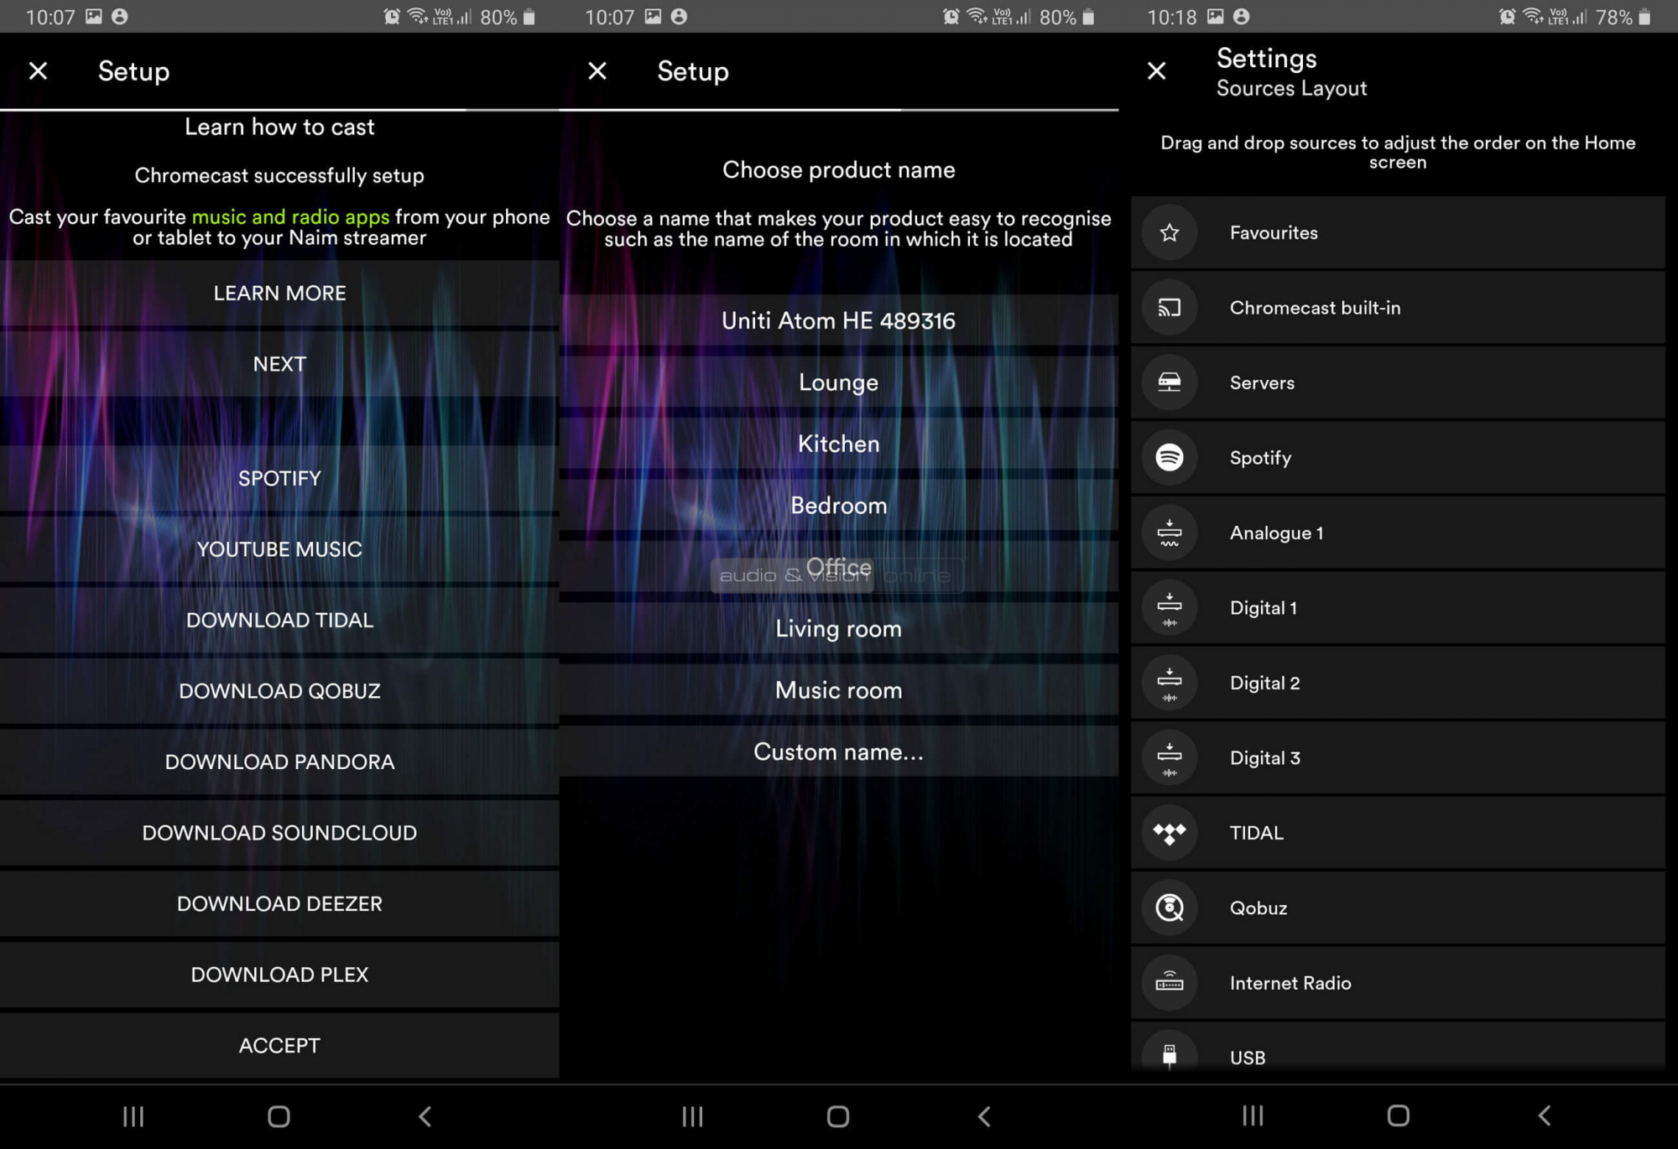Tap the TIDAL logo icon

tap(1170, 833)
